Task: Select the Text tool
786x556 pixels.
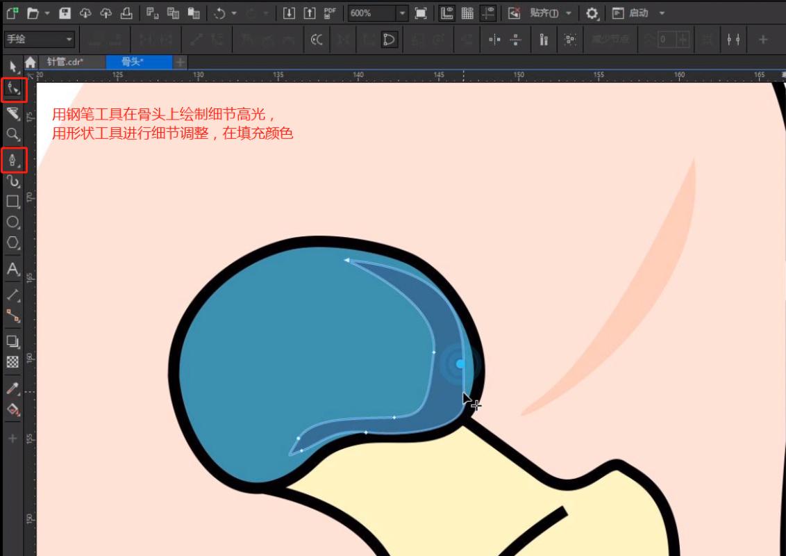Action: point(12,269)
